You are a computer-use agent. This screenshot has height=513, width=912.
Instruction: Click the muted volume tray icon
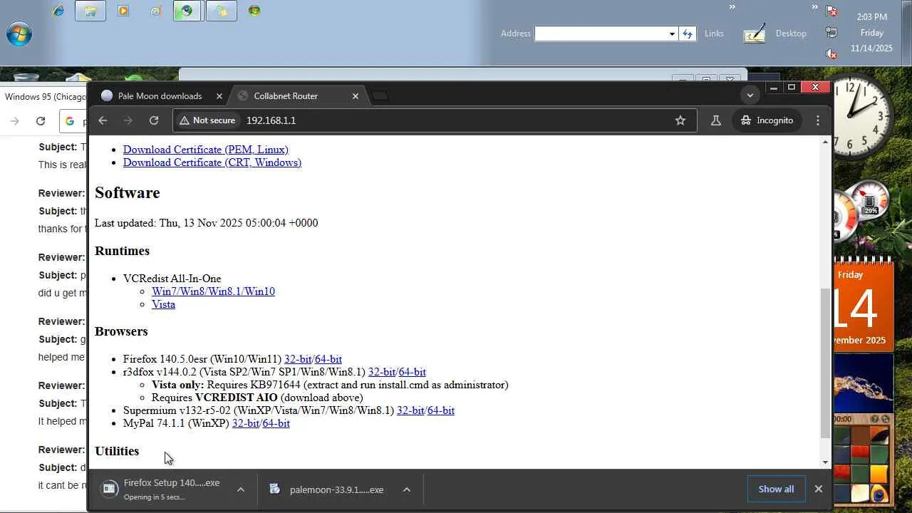831,53
